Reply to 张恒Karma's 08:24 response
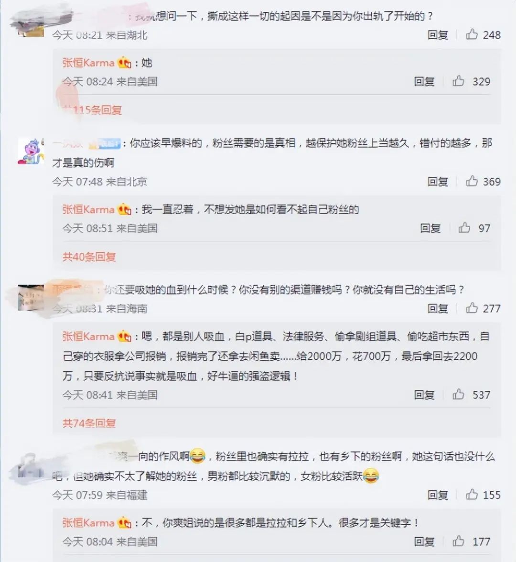Image resolution: width=516 pixels, height=562 pixels. point(425,81)
